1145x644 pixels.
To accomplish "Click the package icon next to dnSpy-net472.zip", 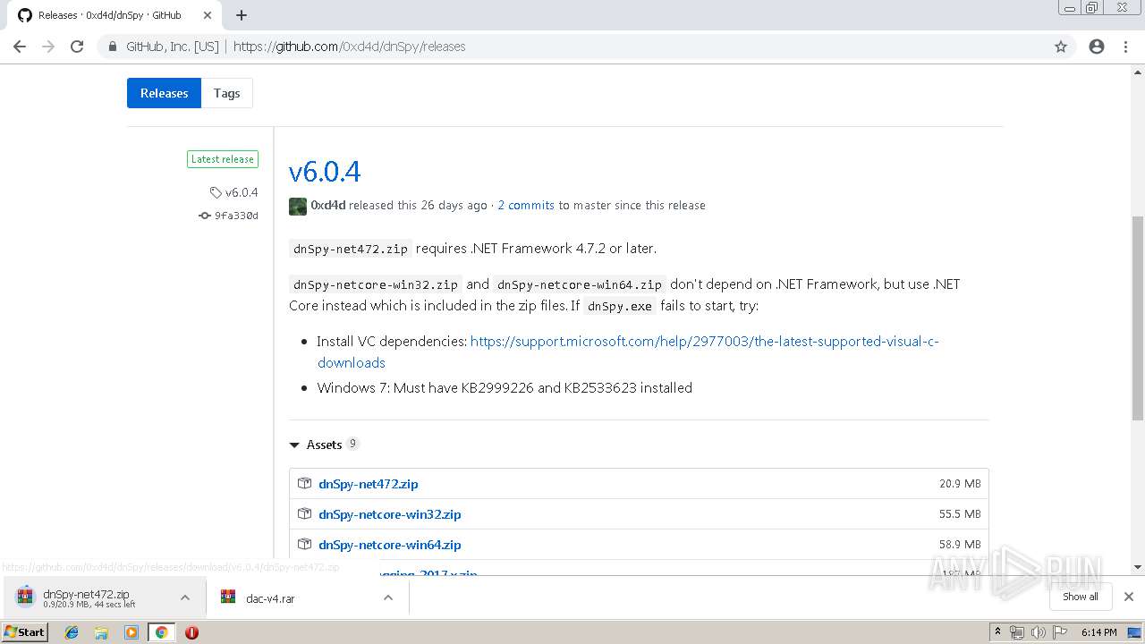I will point(304,483).
